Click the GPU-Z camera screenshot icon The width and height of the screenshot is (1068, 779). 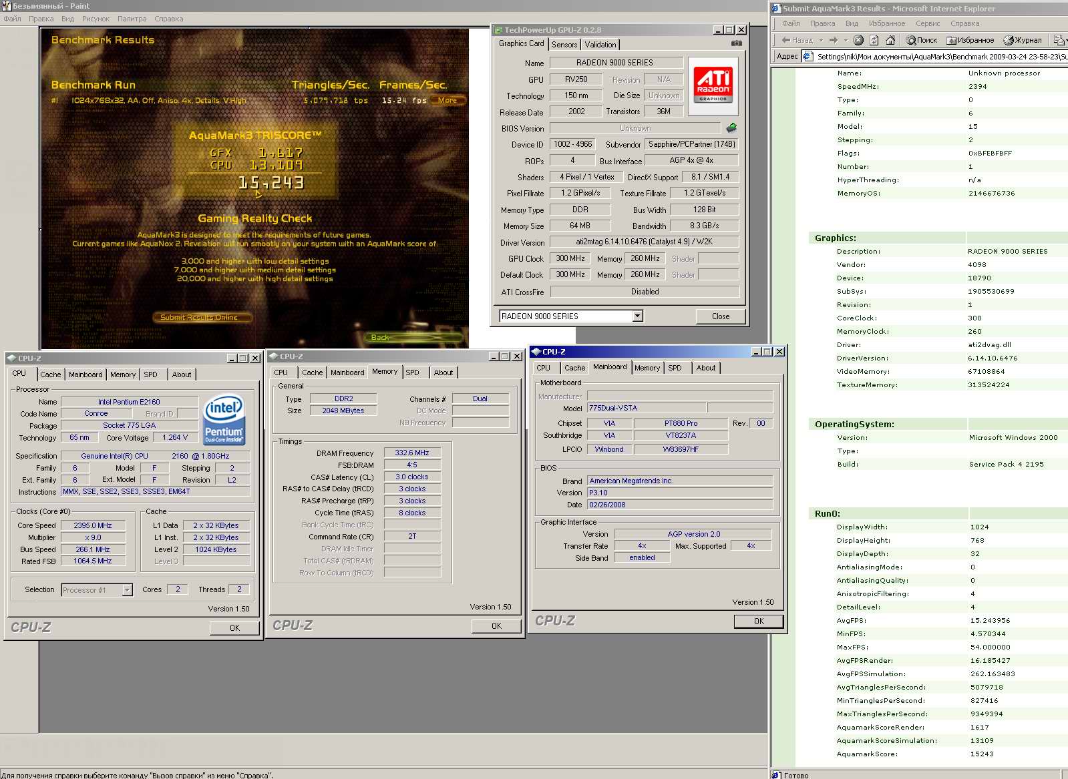point(736,43)
